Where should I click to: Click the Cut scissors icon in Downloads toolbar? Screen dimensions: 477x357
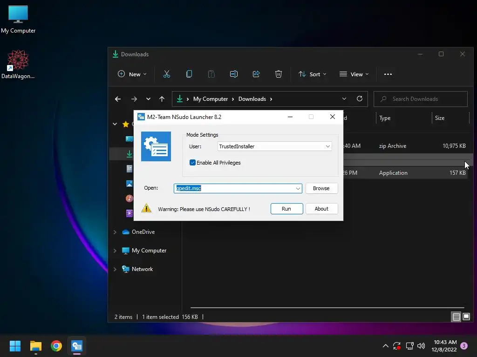tap(166, 74)
